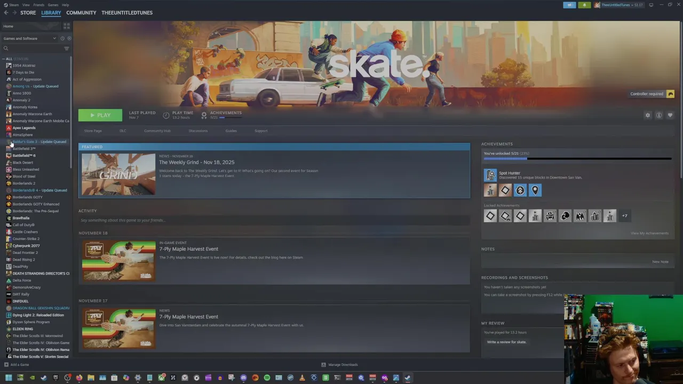Select Call of Duty in the library list
The height and width of the screenshot is (384, 683).
(x=23, y=225)
